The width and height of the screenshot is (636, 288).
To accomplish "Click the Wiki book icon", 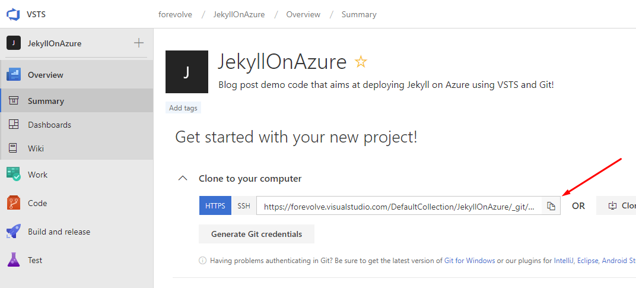I will tap(14, 148).
